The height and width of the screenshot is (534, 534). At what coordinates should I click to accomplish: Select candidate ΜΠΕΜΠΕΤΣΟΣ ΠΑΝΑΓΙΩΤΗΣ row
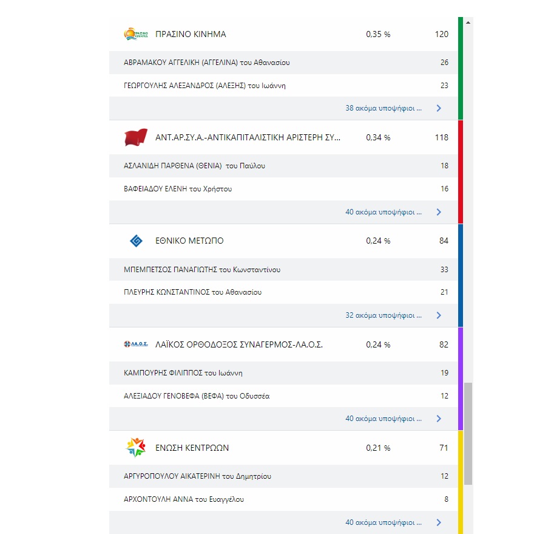(x=202, y=270)
